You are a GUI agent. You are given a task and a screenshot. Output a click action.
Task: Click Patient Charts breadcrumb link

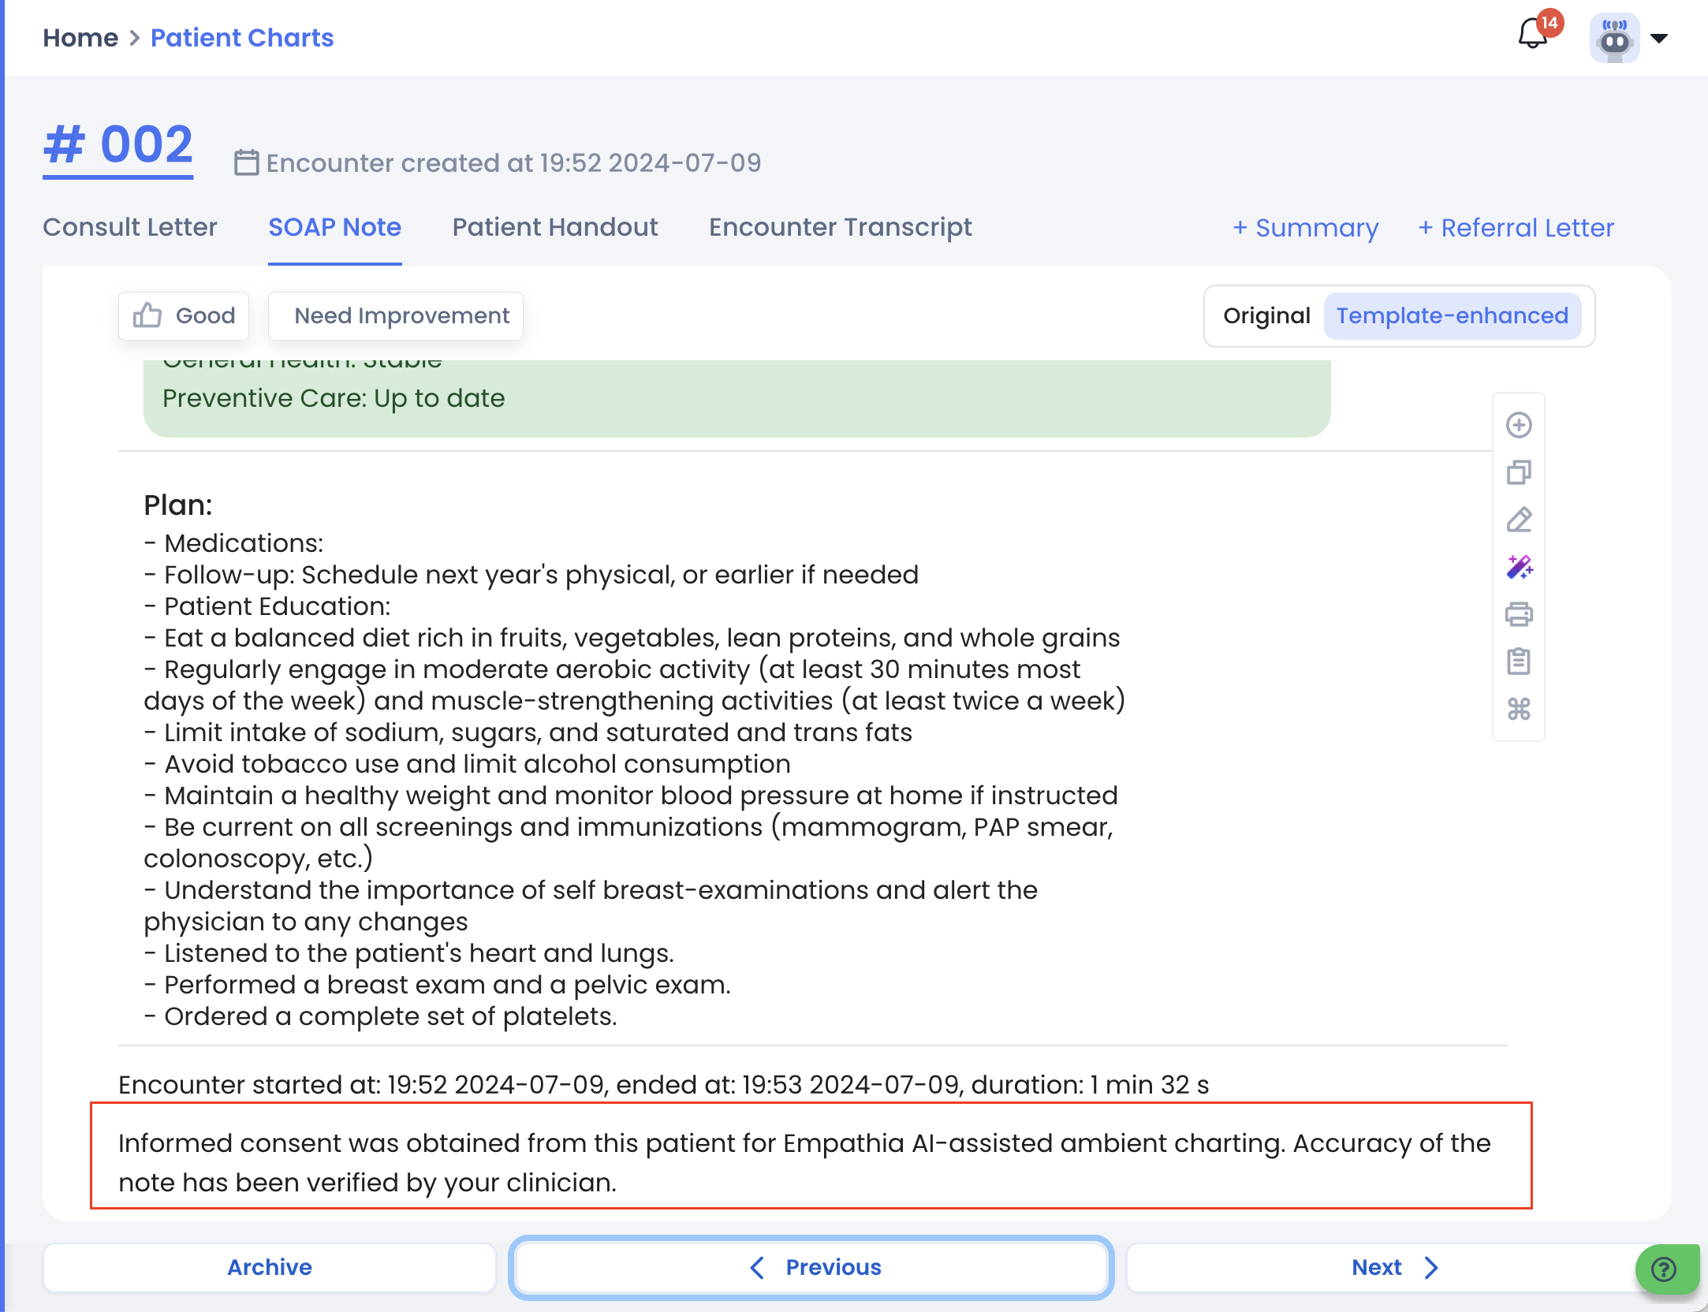click(241, 38)
